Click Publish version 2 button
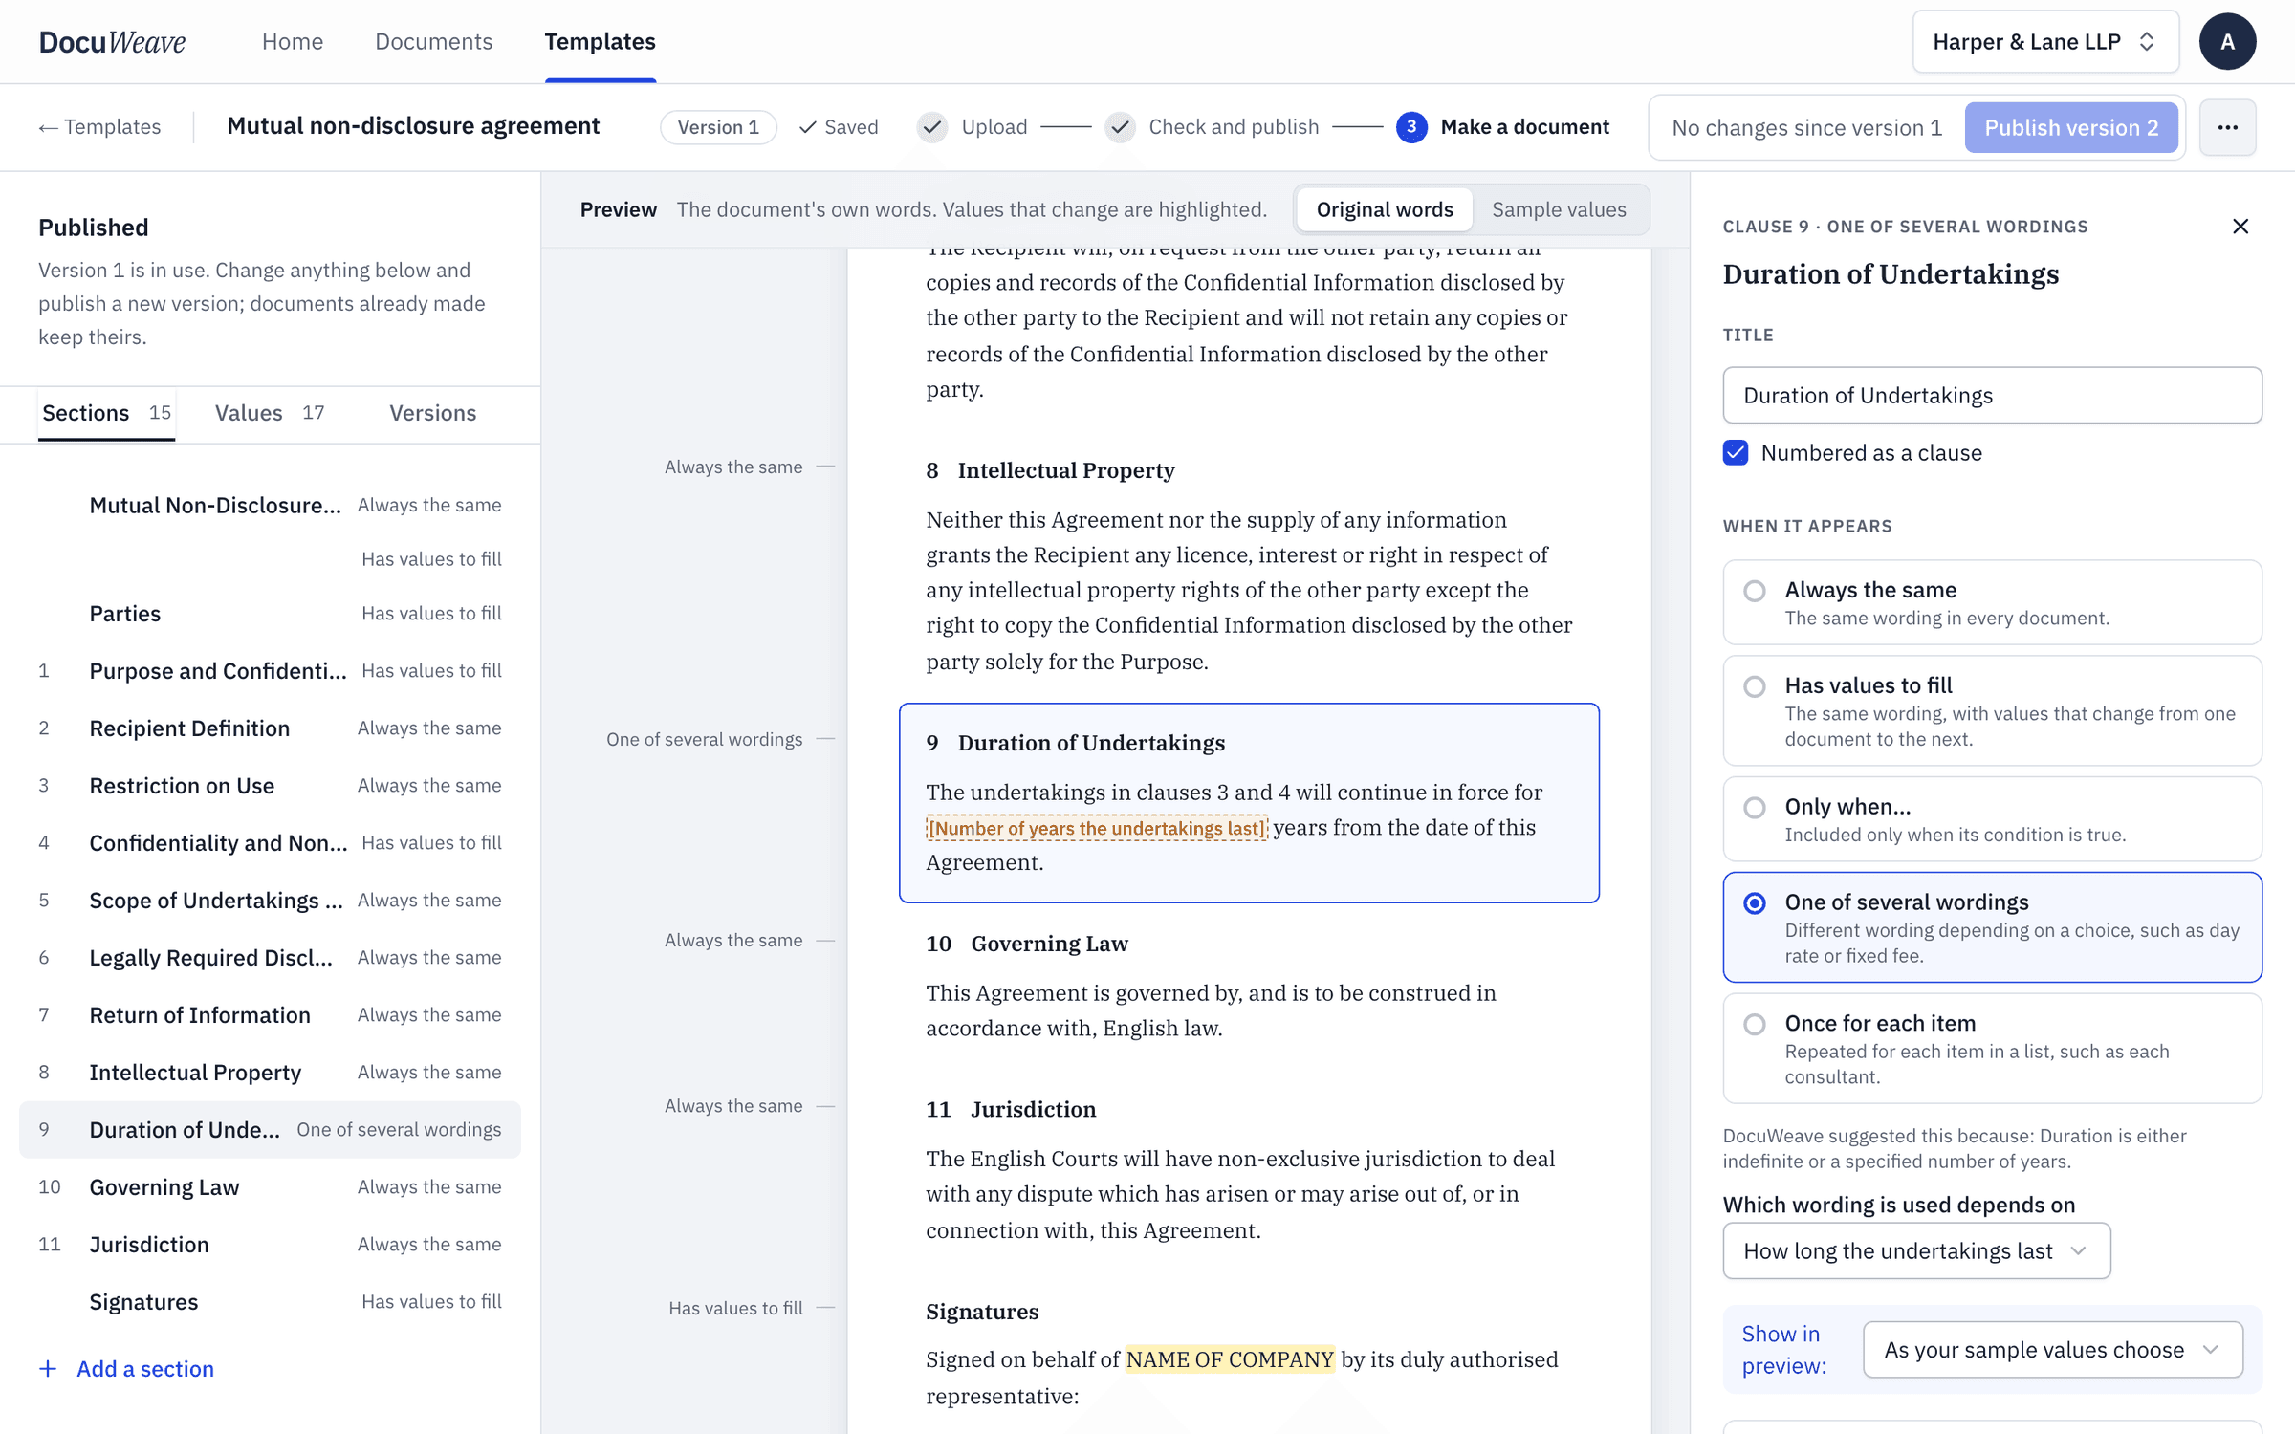 (2071, 127)
